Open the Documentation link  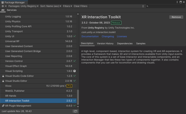(90, 36)
